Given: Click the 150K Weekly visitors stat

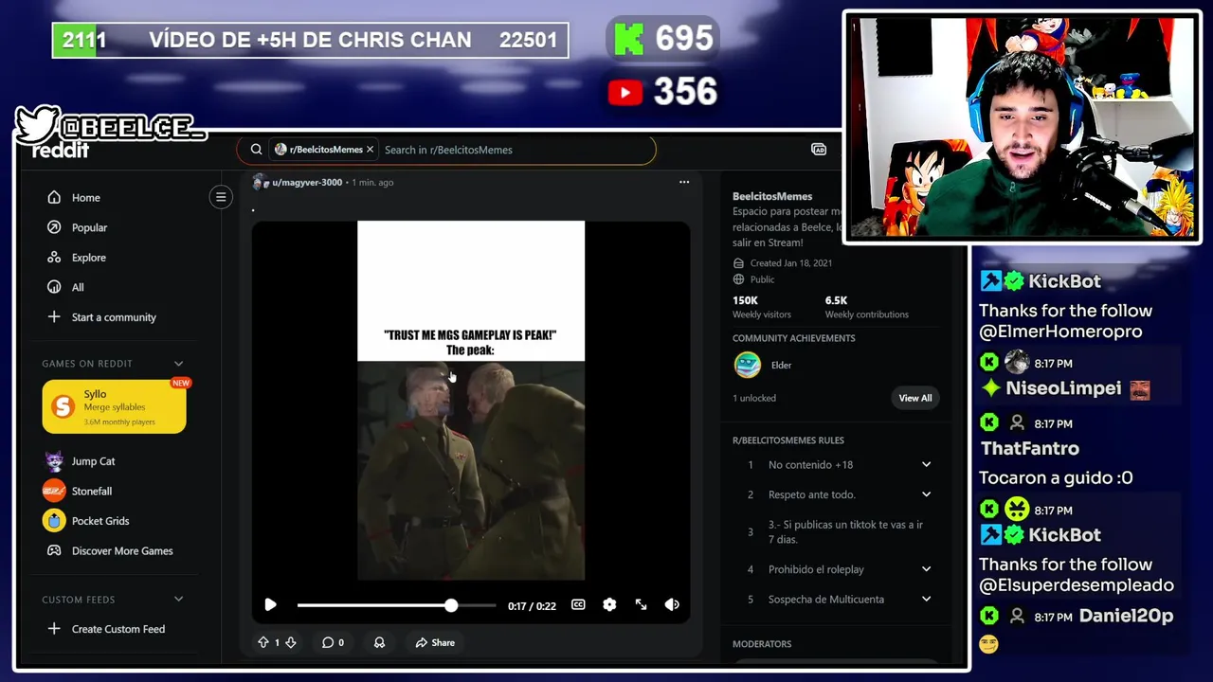Looking at the screenshot, I should (761, 307).
